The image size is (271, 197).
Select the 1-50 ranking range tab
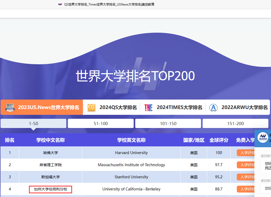(x=33, y=124)
